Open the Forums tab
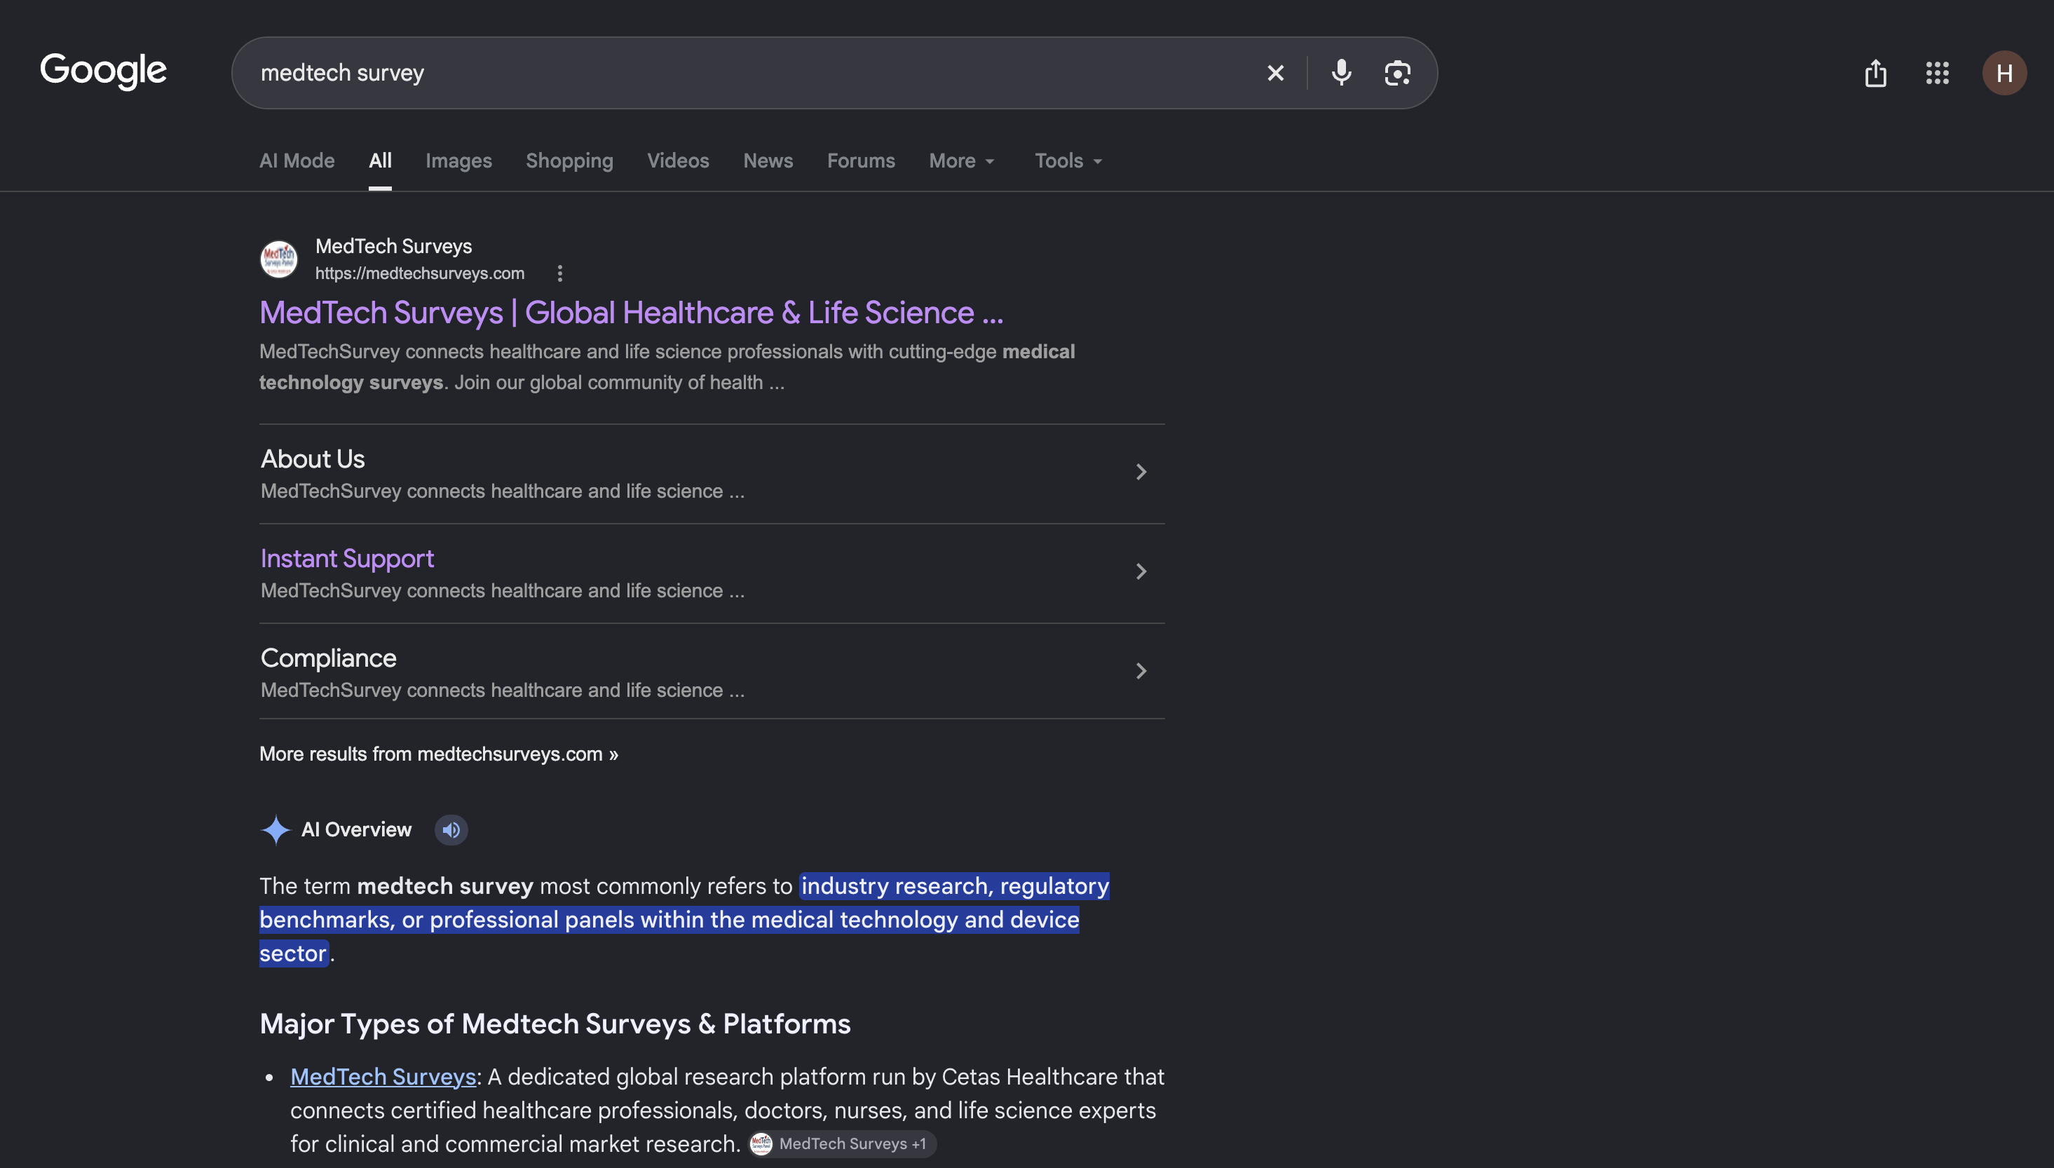This screenshot has width=2054, height=1168. (x=861, y=161)
